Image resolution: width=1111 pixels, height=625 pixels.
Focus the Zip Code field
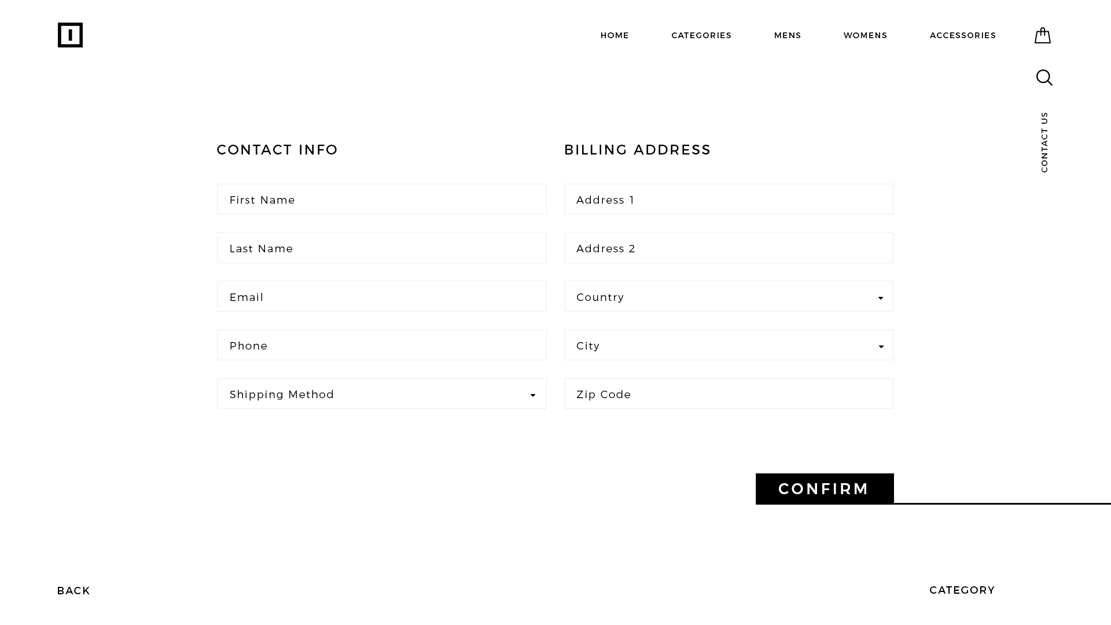(x=729, y=394)
